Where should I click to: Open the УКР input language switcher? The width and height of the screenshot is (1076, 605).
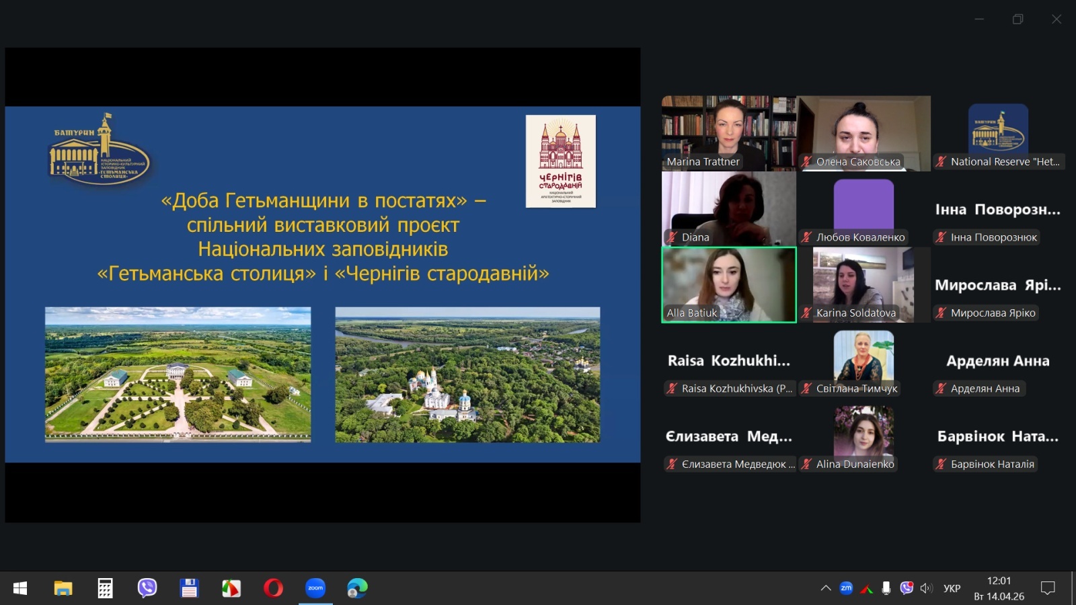952,588
